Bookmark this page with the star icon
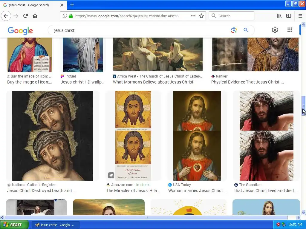The height and width of the screenshot is (229, 306). (201, 16)
